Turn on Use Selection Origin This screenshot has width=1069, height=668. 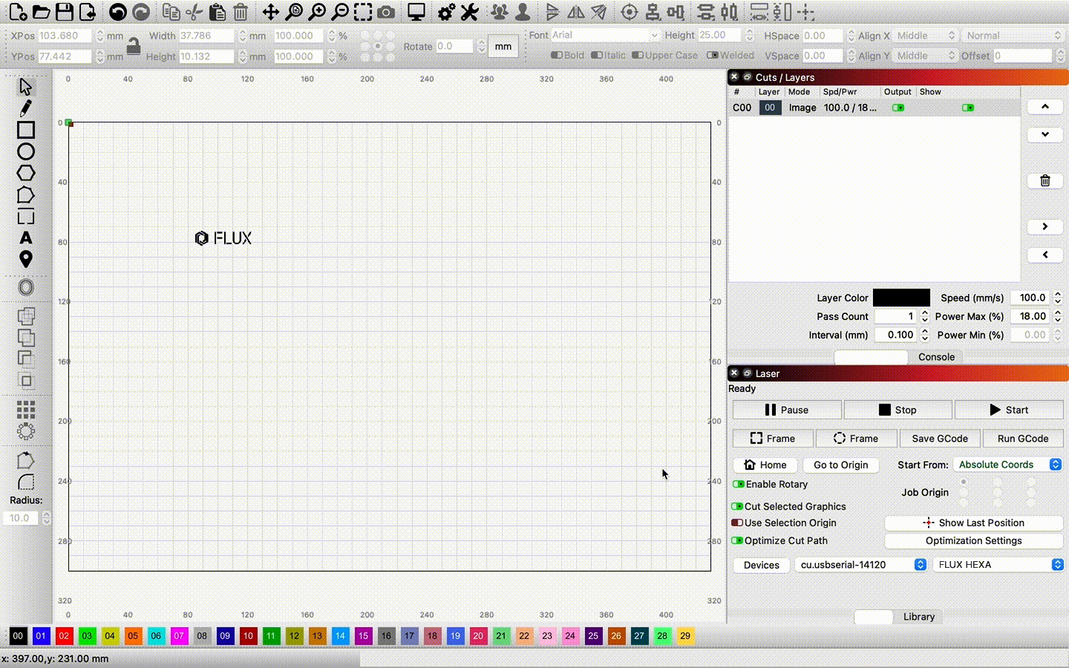(737, 523)
